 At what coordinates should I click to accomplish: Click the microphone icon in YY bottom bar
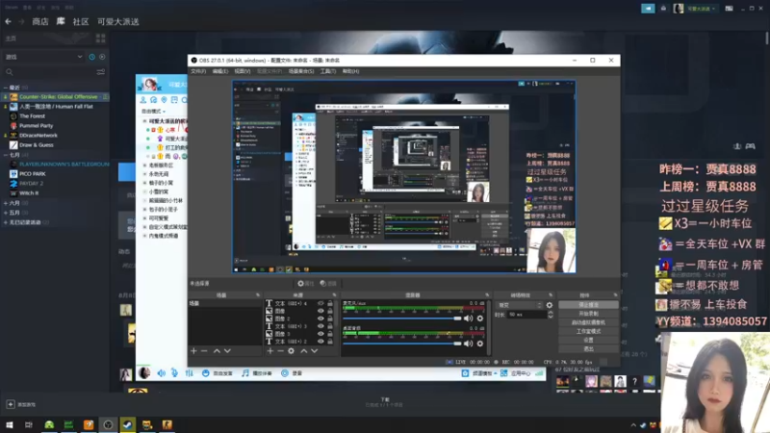[175, 373]
